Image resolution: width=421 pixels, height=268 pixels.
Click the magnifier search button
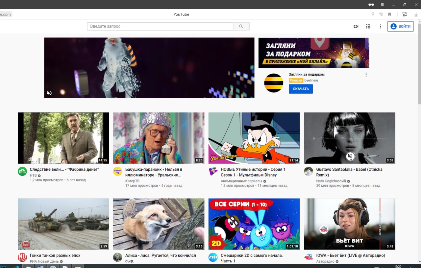point(241,26)
